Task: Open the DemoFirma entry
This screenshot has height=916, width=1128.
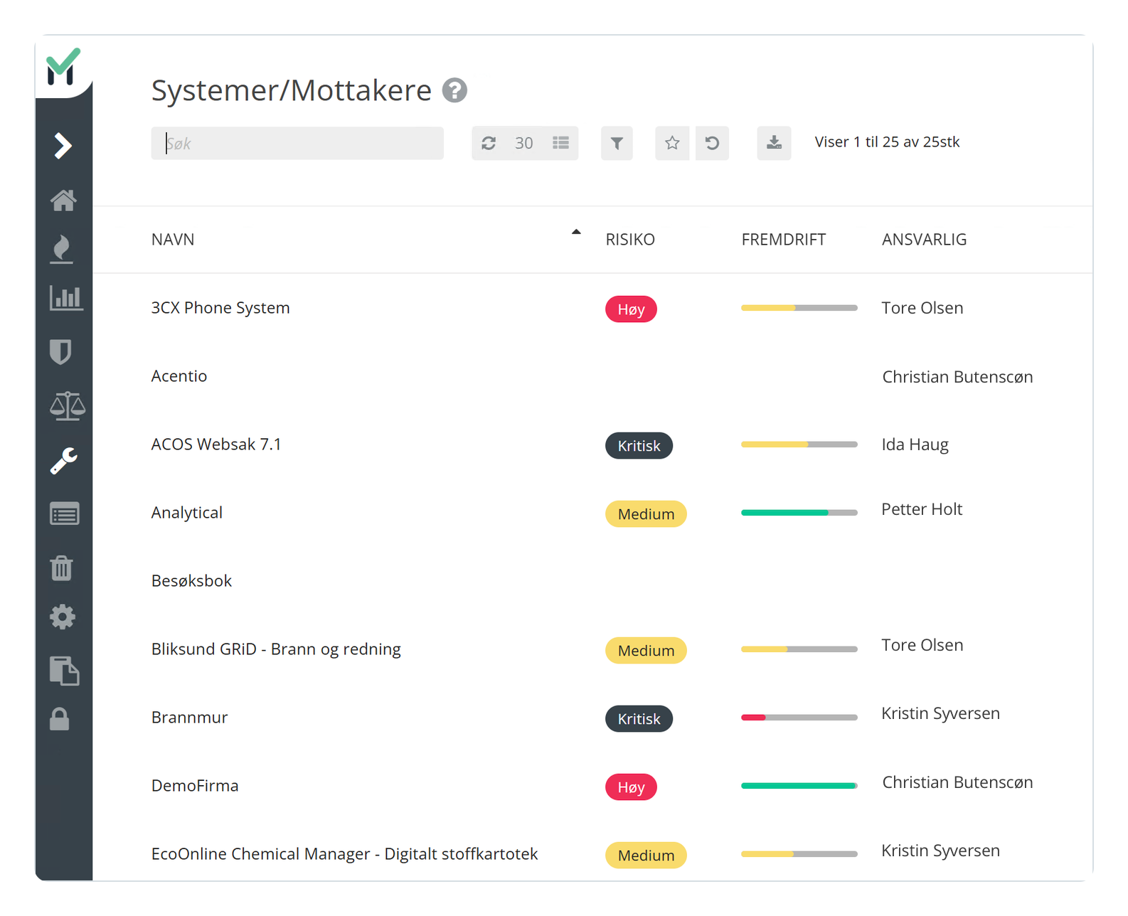Action: [x=195, y=786]
